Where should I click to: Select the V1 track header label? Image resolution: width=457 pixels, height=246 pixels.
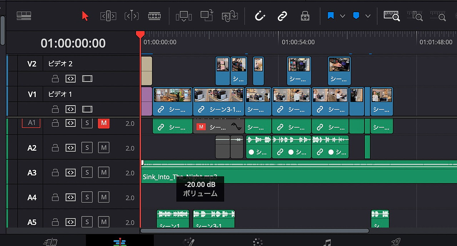[32, 94]
